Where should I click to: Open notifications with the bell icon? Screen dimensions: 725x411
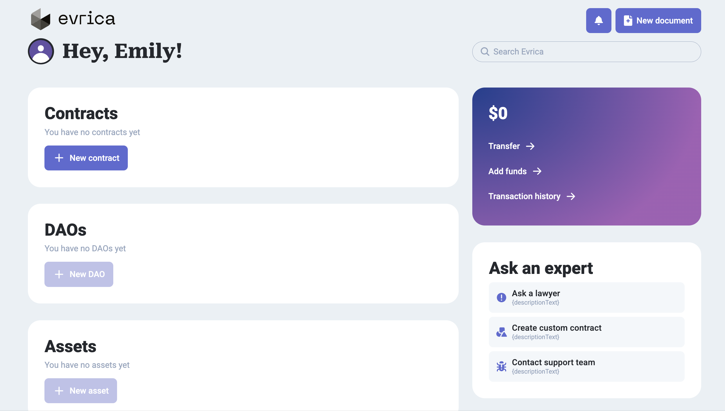click(598, 21)
